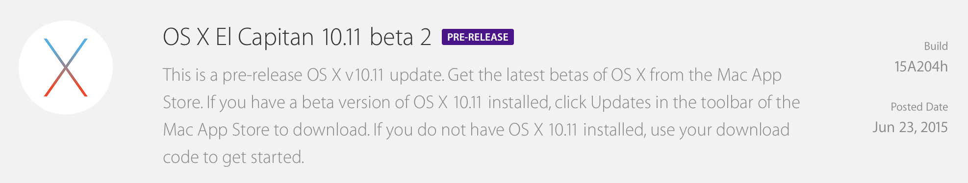
Task: Click 'If you do not have OS X' text
Action: [458, 130]
